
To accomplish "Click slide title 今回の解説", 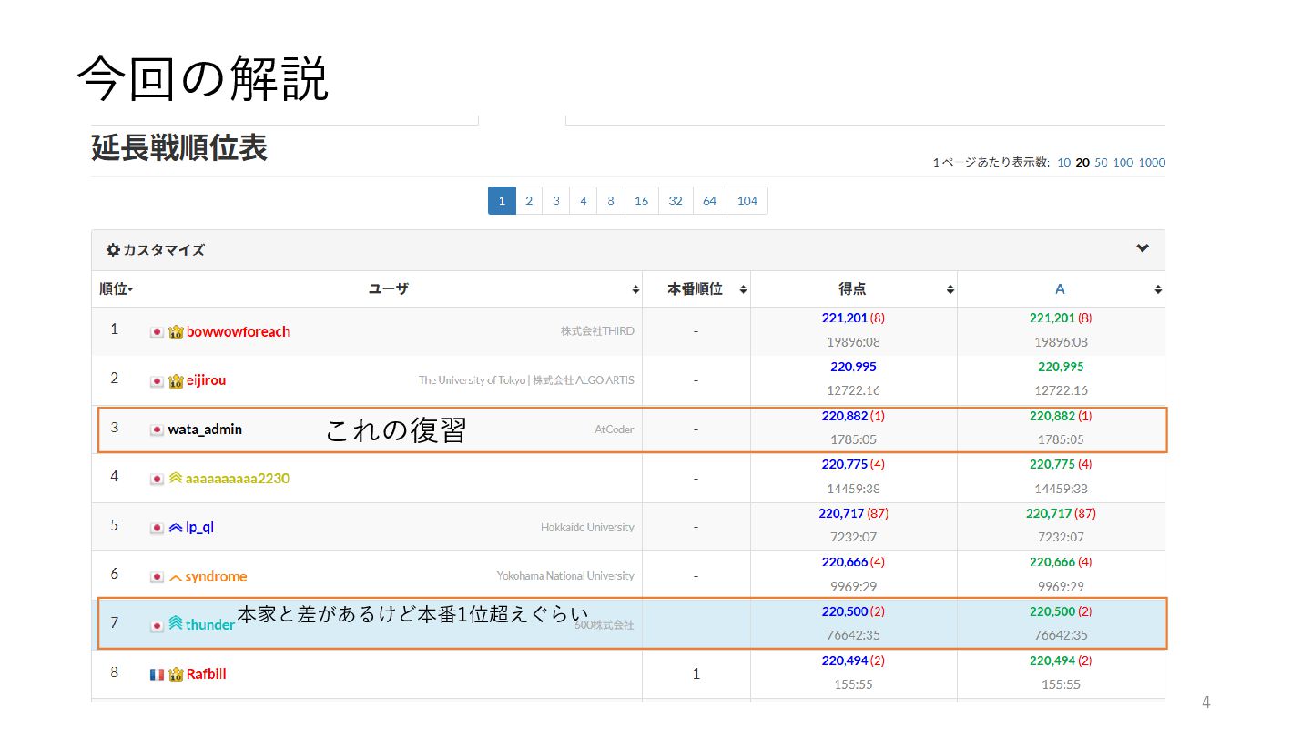I will [202, 78].
